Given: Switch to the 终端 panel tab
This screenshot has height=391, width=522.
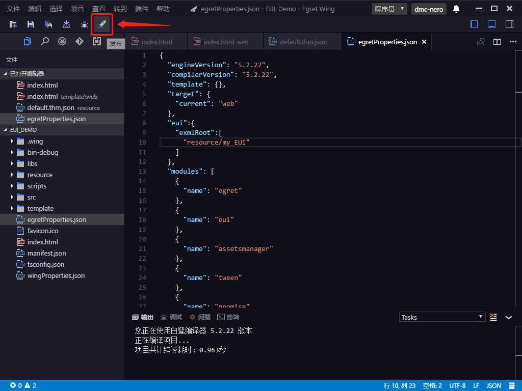Looking at the screenshot, I should click(228, 317).
